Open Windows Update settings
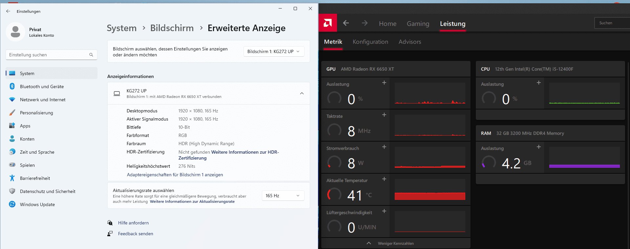630x249 pixels. click(52, 204)
